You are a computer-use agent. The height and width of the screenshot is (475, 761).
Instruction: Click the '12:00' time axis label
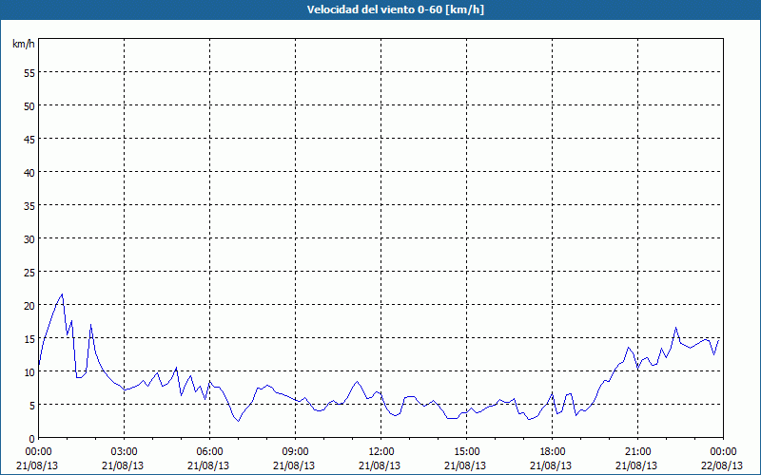click(381, 452)
